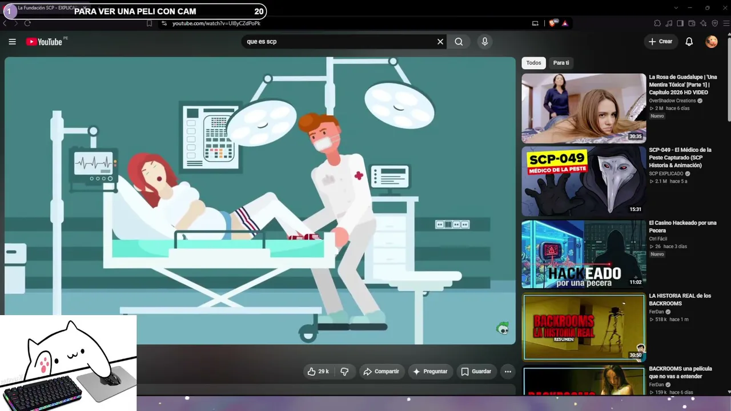Like the video showing 29 k
731x411 pixels.
point(318,372)
